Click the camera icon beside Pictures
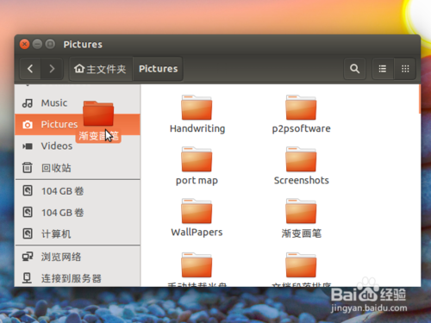This screenshot has height=323, width=431. (28, 125)
